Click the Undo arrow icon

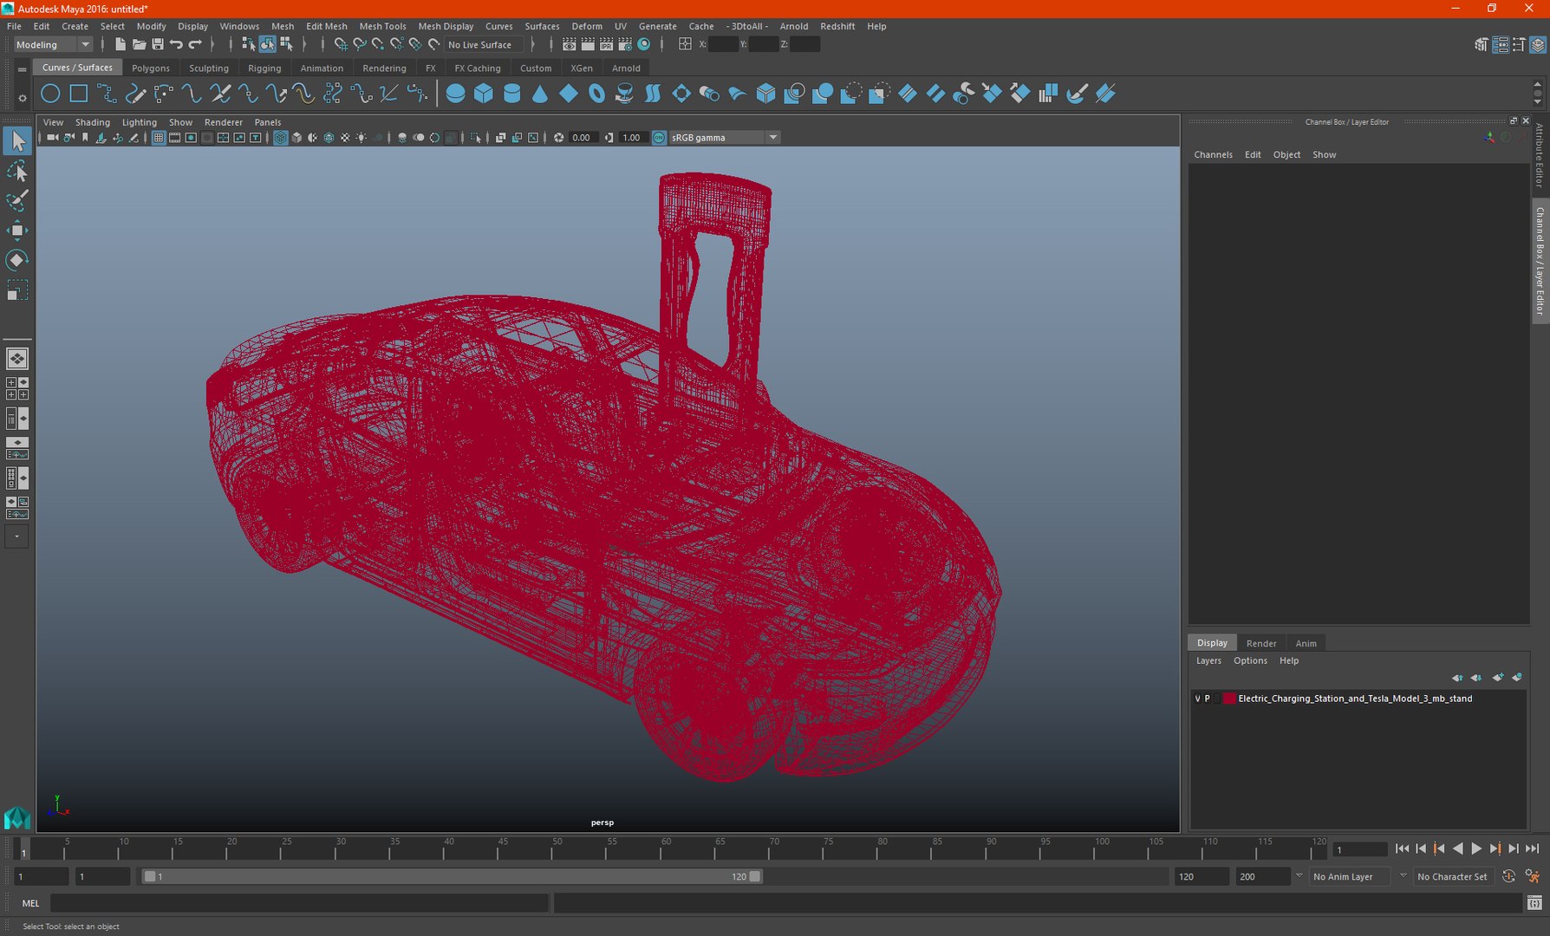(x=176, y=44)
